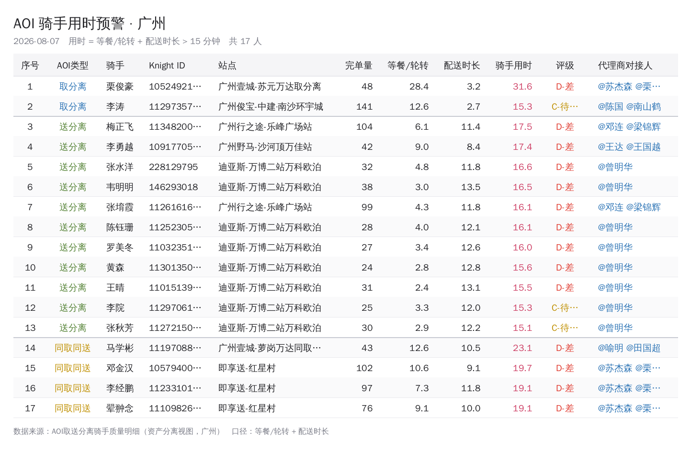Click the red 骑手用时 value 23.1
Screen dimensions: 691x453
pos(522,348)
